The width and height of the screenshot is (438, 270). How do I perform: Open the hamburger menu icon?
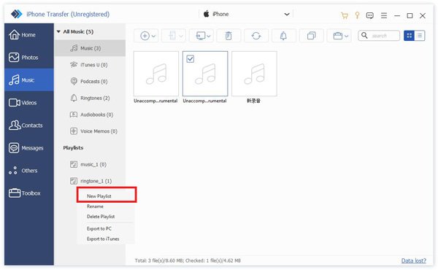(x=384, y=15)
